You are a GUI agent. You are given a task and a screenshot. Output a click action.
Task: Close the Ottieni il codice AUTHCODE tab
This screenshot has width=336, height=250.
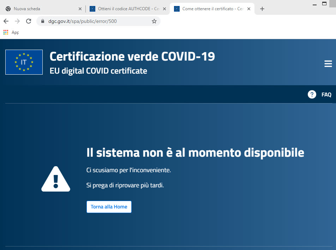pos(164,9)
